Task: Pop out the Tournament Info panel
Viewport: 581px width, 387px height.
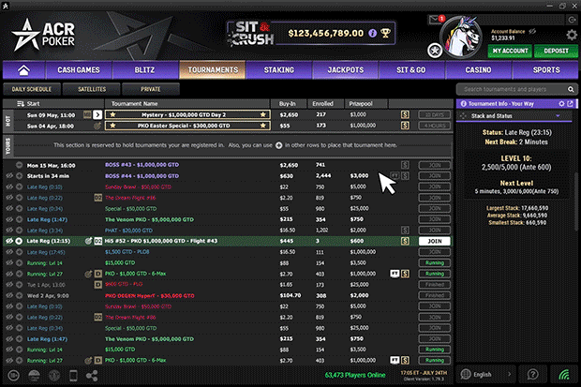Action: 571,104
